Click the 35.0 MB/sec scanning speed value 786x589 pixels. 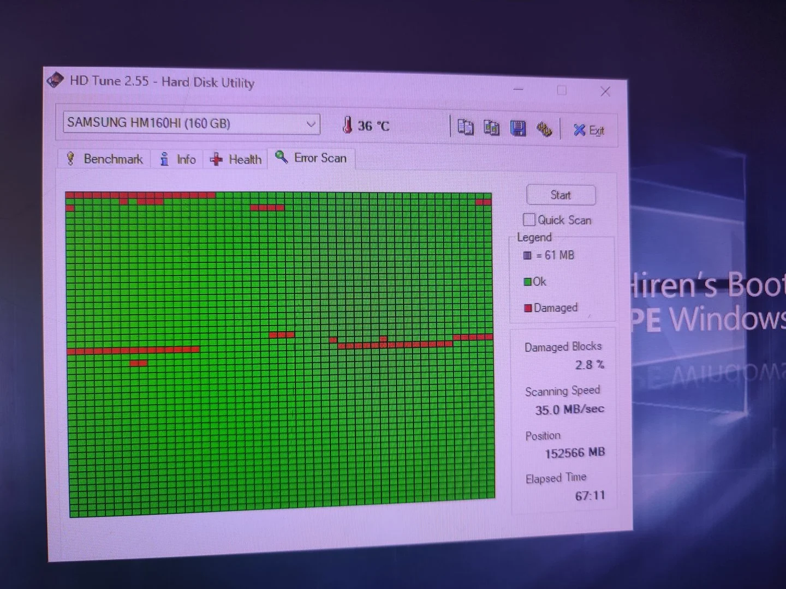pyautogui.click(x=569, y=409)
